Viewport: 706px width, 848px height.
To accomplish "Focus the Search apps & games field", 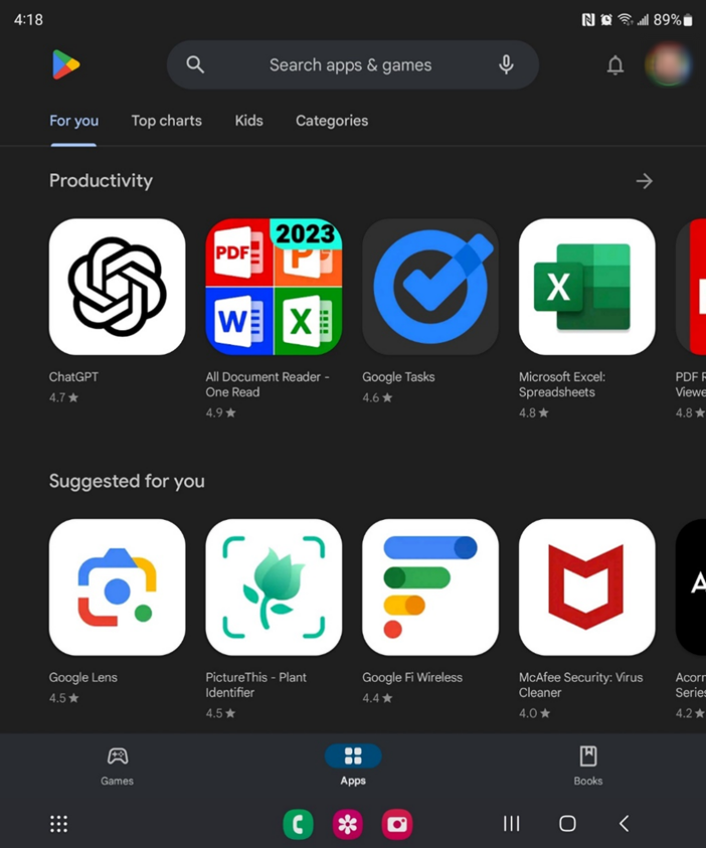I will tap(353, 65).
